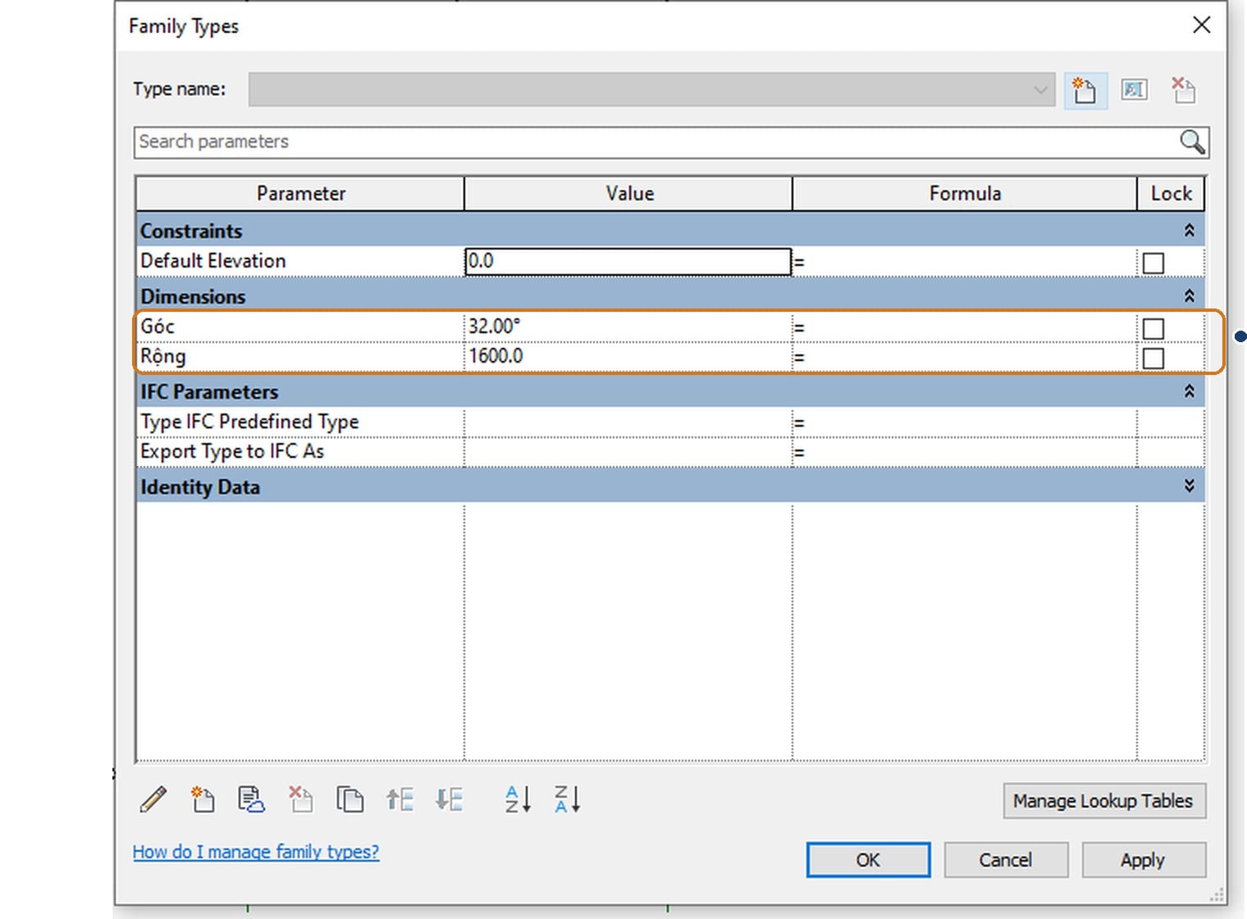1247x919 pixels.
Task: Click the Value column header
Action: tap(629, 194)
